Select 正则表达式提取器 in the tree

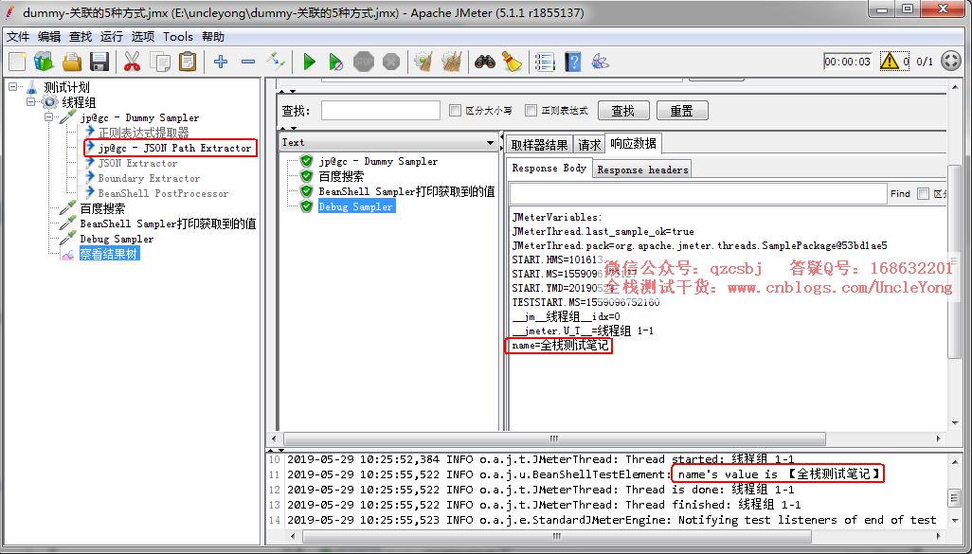[x=143, y=133]
